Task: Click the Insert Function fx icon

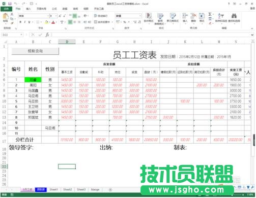Action: click(47, 35)
